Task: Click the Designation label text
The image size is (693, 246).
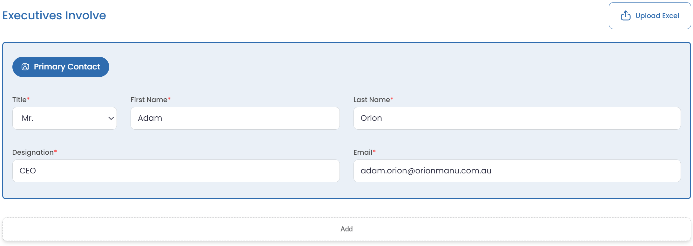Action: [x=33, y=152]
